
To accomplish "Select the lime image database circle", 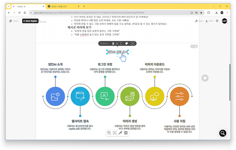I will (x=130, y=96).
